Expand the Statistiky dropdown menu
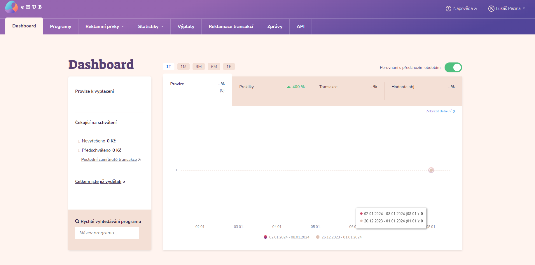 pos(151,27)
